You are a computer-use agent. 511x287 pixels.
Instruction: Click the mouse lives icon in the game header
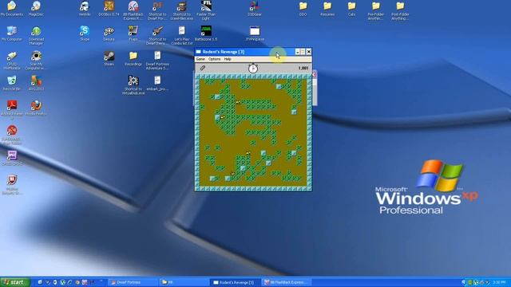coord(202,68)
